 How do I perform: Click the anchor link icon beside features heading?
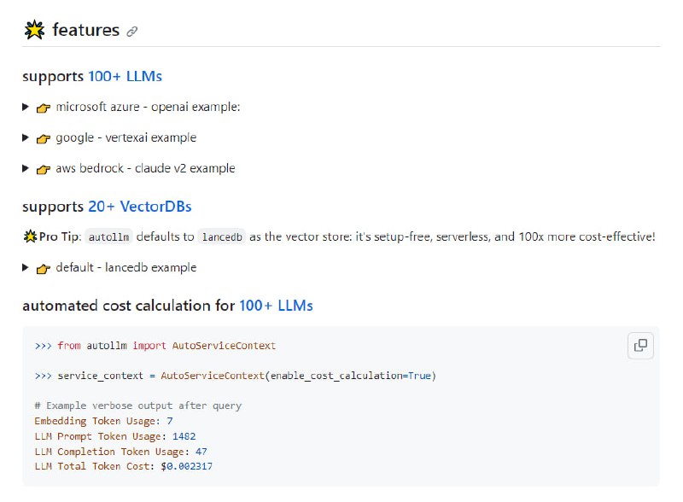[x=131, y=32]
